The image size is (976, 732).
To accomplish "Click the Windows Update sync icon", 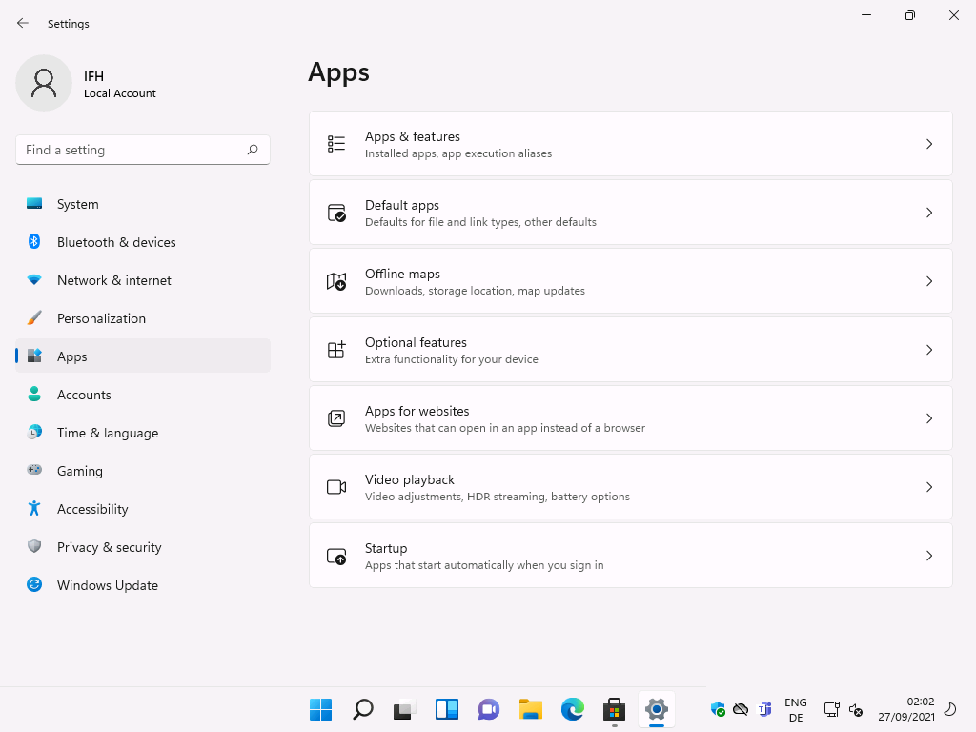I will [34, 584].
